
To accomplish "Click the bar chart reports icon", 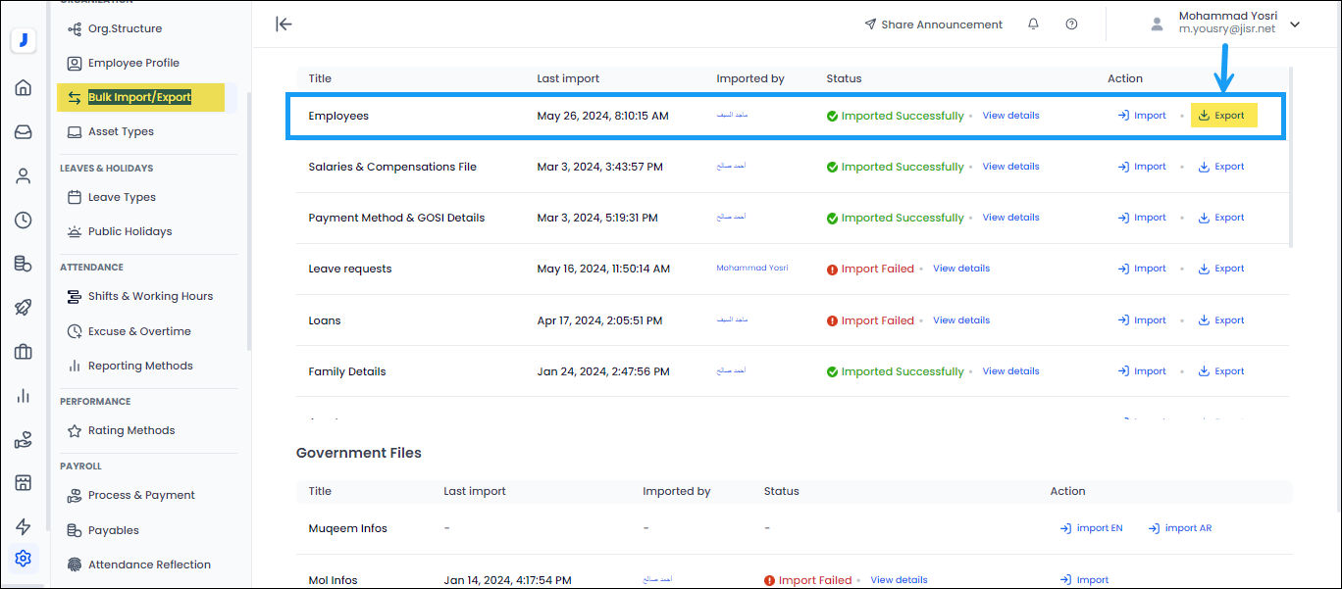I will coord(24,396).
